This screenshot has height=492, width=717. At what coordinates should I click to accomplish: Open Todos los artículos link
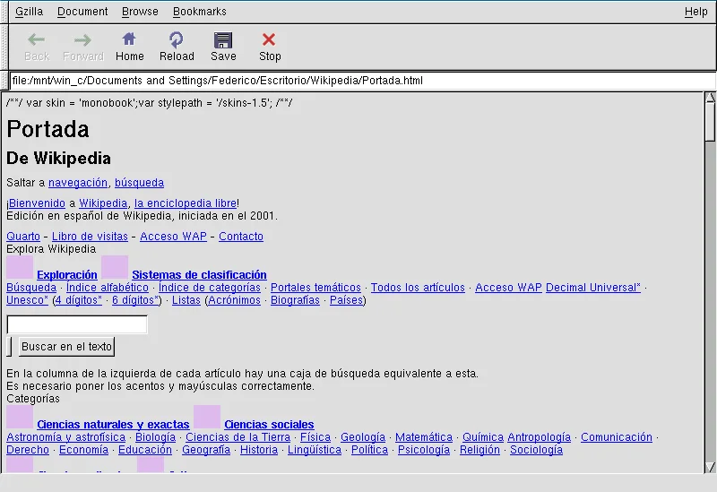[418, 288]
